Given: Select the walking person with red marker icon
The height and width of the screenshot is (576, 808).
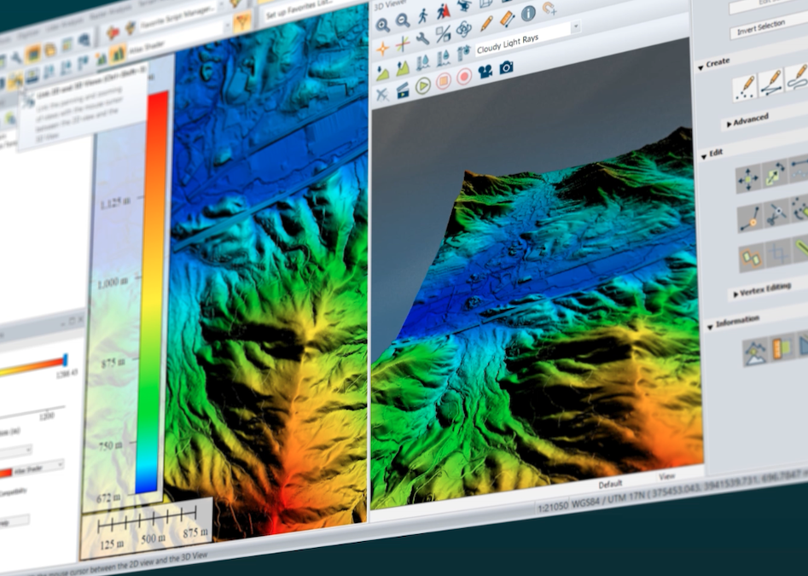Looking at the screenshot, I should pos(443,11).
